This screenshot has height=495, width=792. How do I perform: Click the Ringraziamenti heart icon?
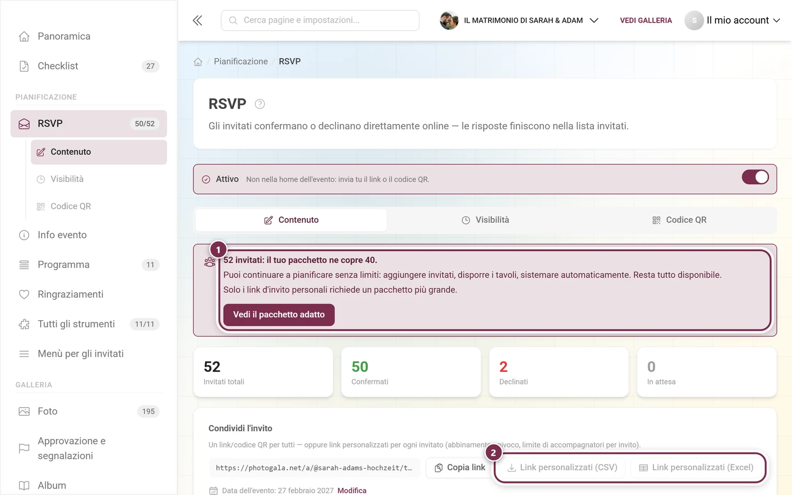pyautogui.click(x=24, y=294)
